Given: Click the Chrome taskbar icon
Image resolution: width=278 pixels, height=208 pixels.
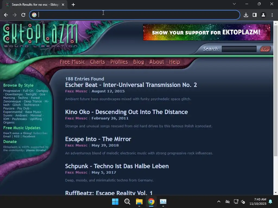Looking at the screenshot, I should point(151,201).
